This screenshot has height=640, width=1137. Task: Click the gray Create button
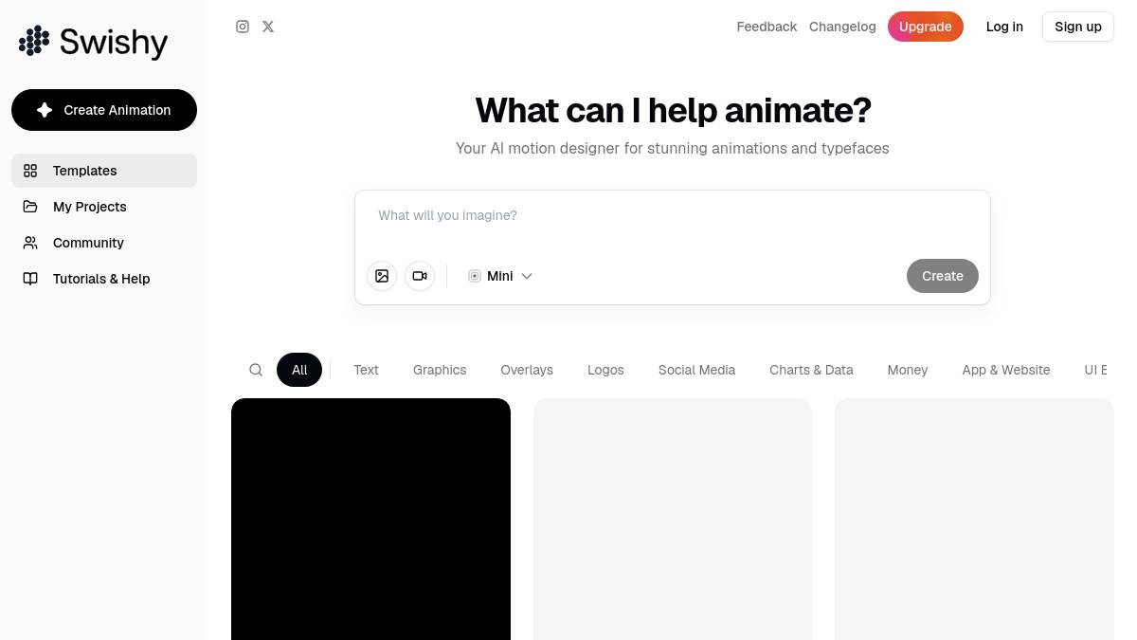point(943,276)
